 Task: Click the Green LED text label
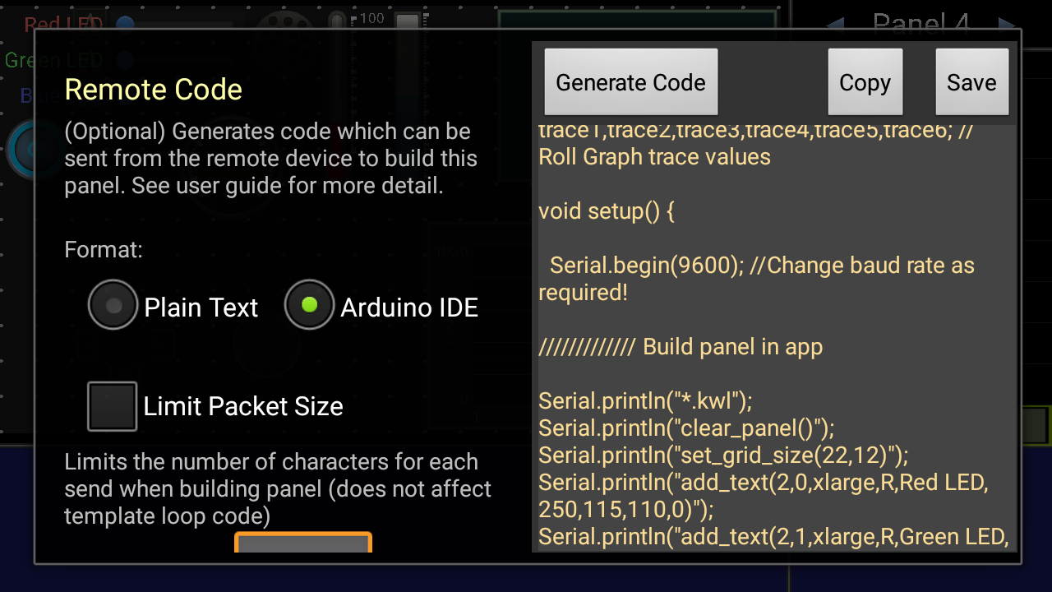click(x=53, y=60)
